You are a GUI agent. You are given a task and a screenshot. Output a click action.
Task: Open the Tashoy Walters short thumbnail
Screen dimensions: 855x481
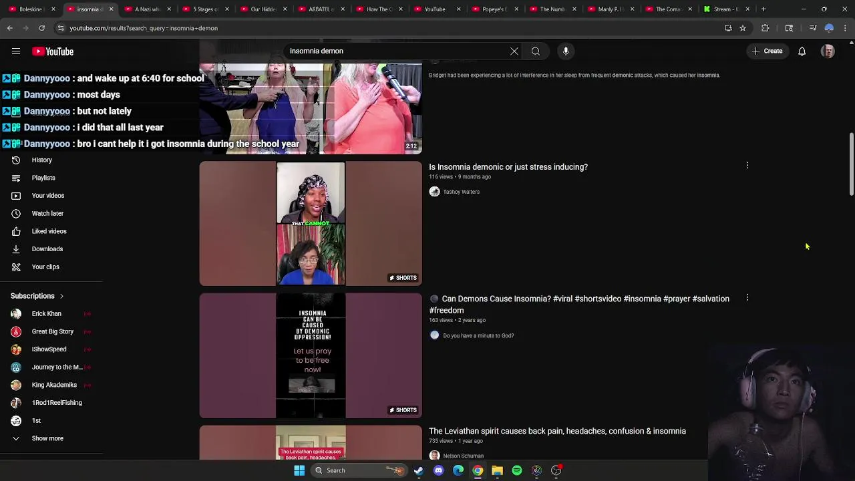[x=311, y=224]
